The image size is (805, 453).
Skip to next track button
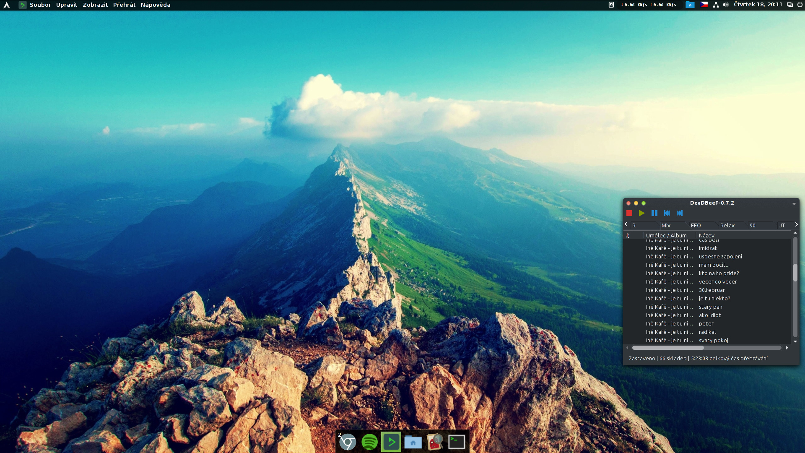[x=680, y=213]
